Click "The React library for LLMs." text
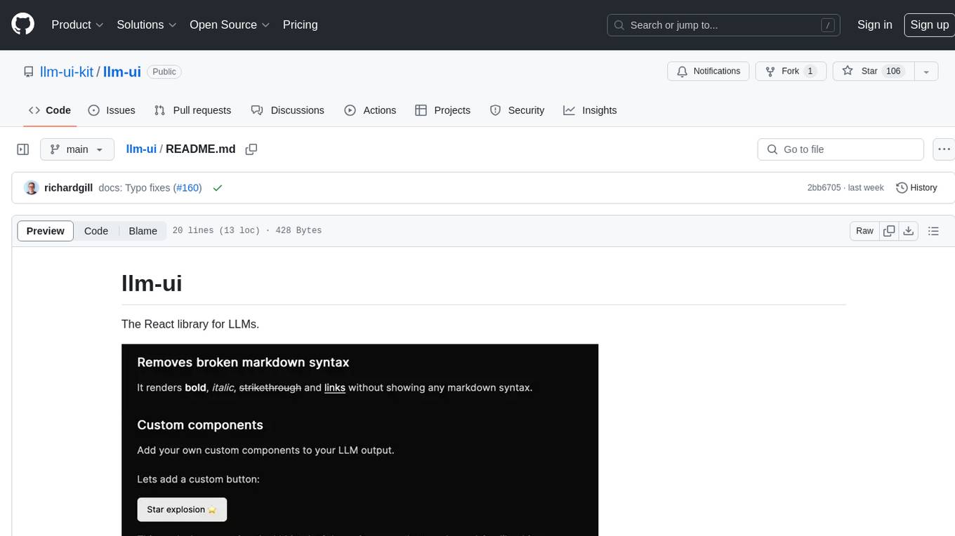 [x=190, y=324]
